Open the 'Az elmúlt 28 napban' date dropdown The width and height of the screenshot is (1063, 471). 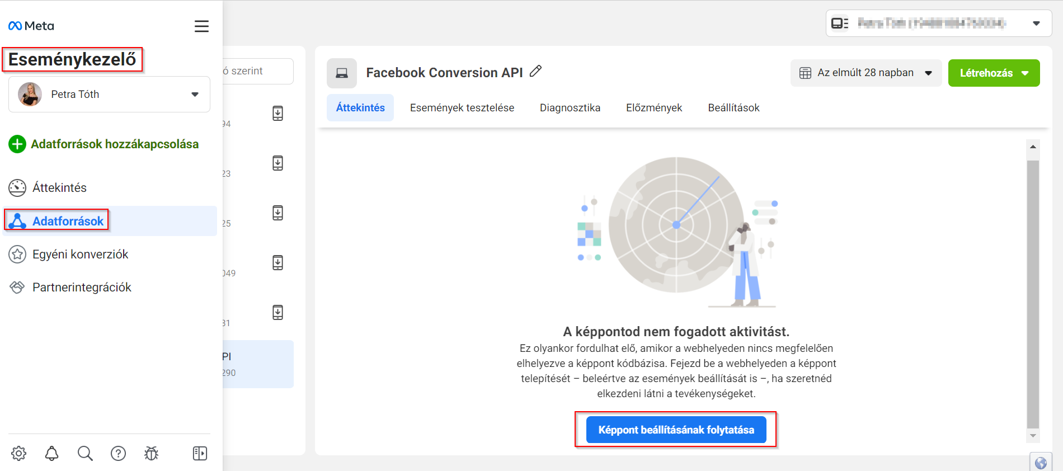[x=866, y=73]
